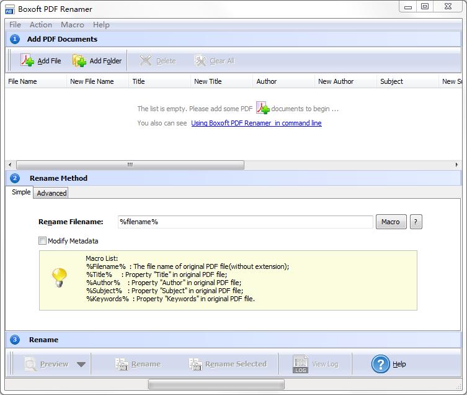Select the Simple tab

point(21,192)
